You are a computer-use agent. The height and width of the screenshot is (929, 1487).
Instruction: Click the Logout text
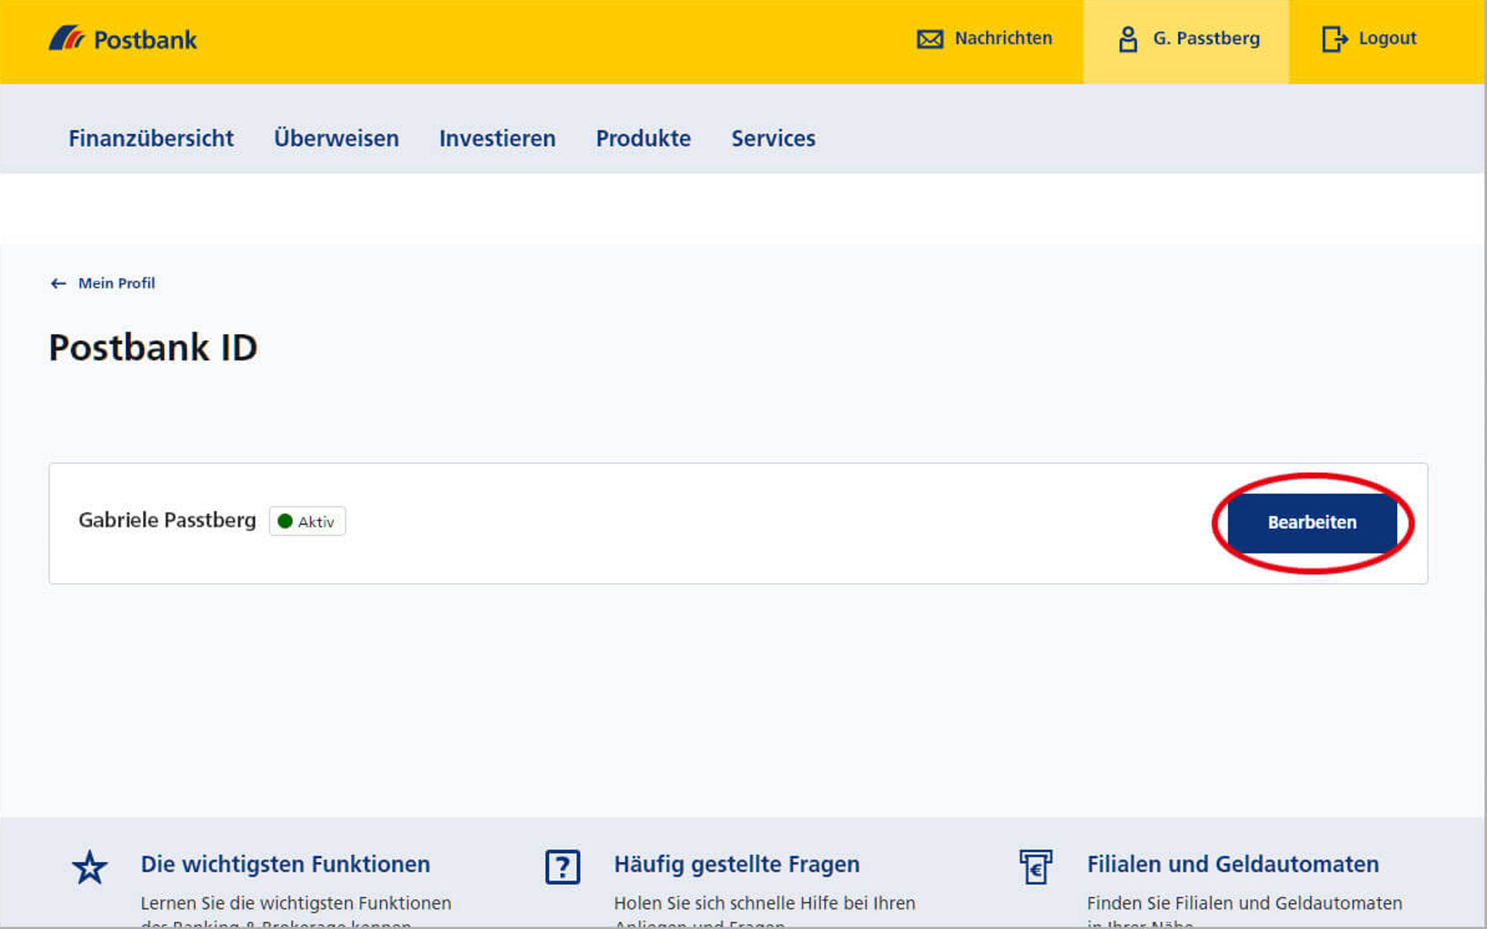click(x=1387, y=38)
